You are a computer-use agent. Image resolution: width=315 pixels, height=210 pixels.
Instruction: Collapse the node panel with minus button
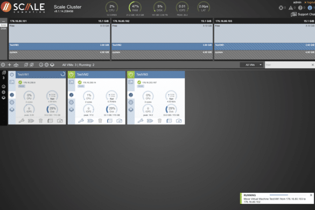pos(4,21)
